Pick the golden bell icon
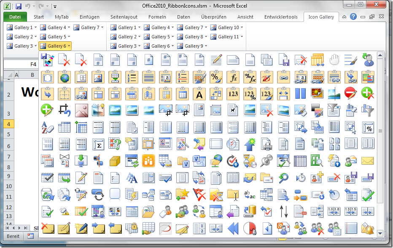The height and width of the screenshot is (248, 393). point(368,229)
